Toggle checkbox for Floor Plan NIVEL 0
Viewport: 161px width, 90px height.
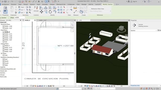(x=3, y=32)
